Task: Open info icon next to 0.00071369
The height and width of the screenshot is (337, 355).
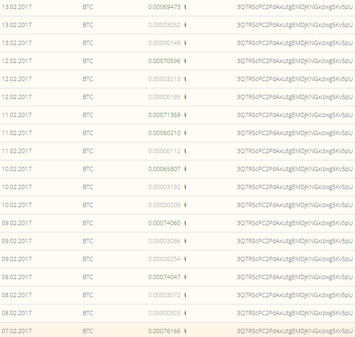Action: 185,115
